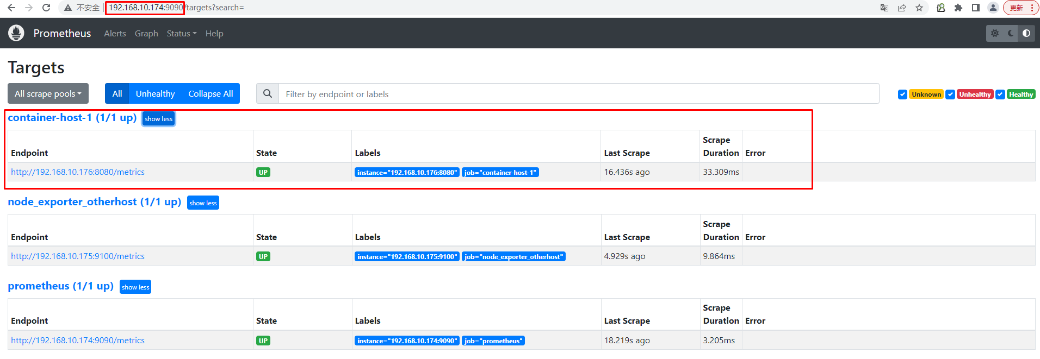The width and height of the screenshot is (1040, 359).
Task: Click the 3.205ms scrape duration value
Action: 719,340
